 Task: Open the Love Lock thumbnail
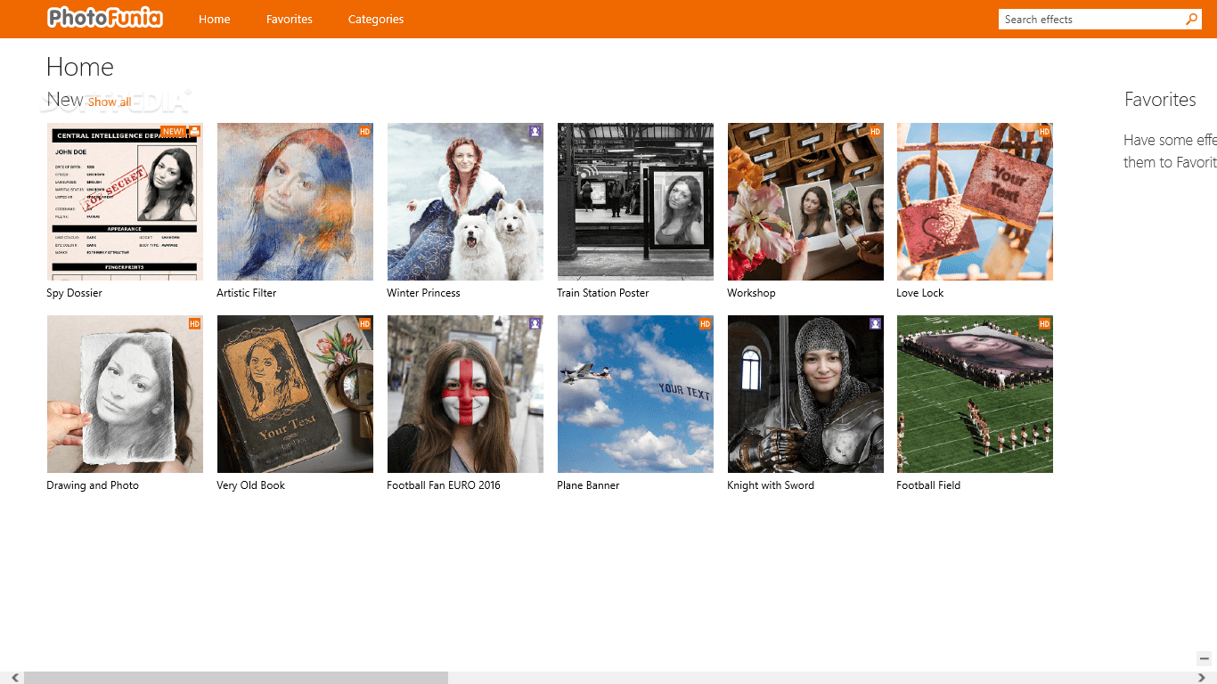tap(975, 201)
